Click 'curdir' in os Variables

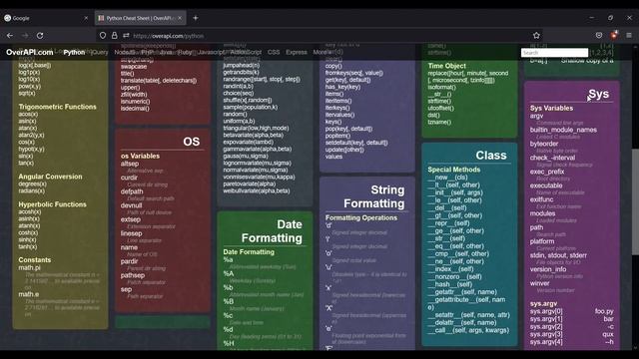[129, 178]
